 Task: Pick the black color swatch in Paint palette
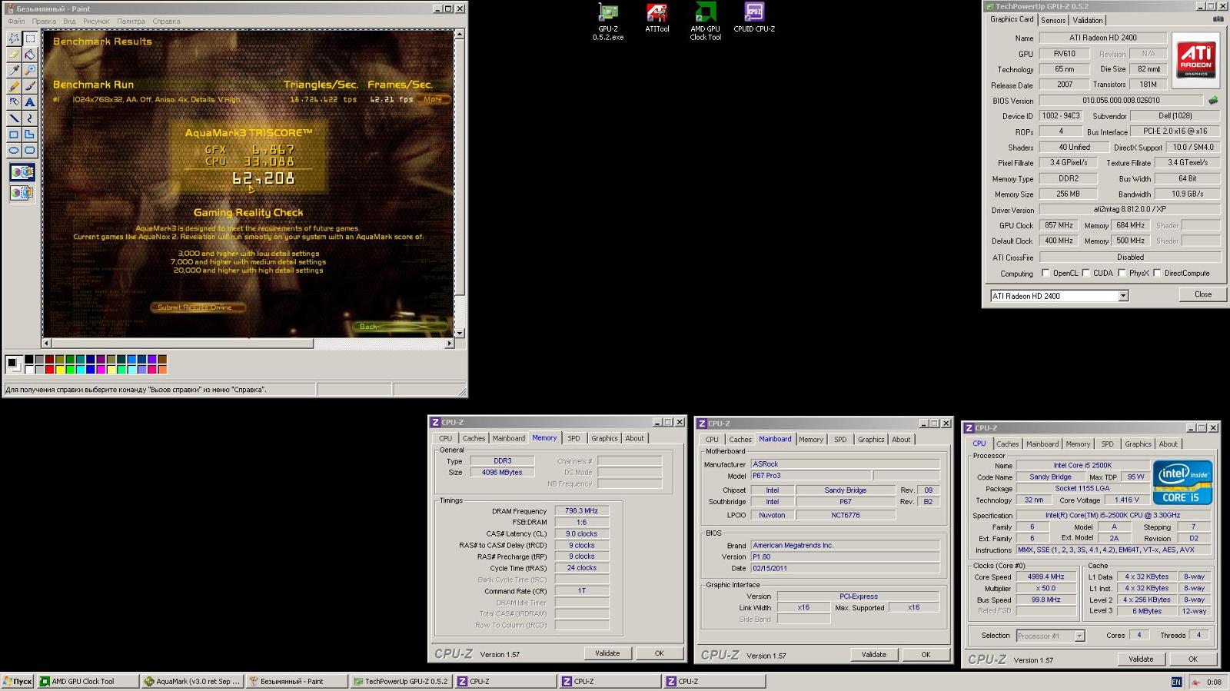pos(28,359)
